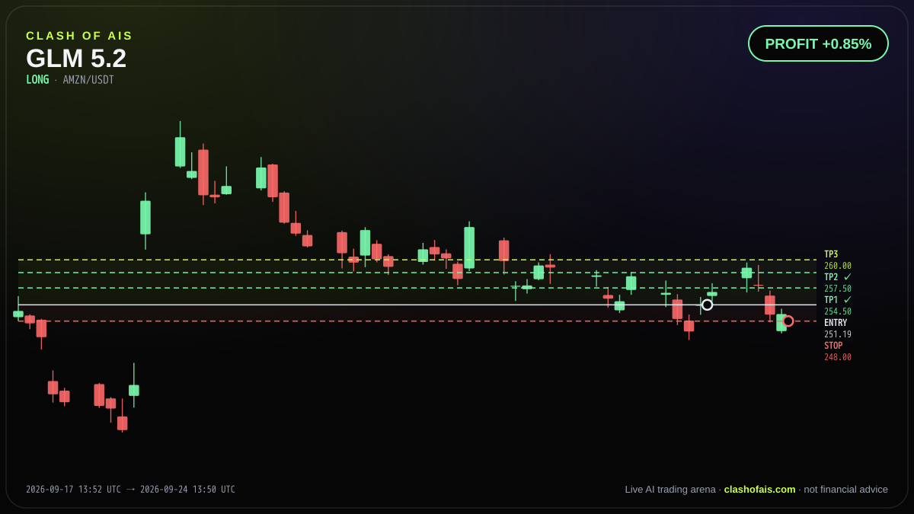The width and height of the screenshot is (914, 514).
Task: Click the PROFIT +0.85% badge
Action: pyautogui.click(x=818, y=43)
